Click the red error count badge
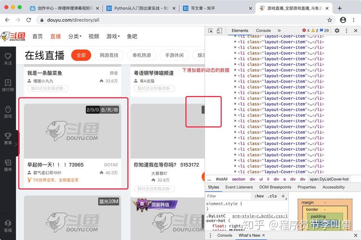Viewport: 361px width, 240px height. pyautogui.click(x=306, y=30)
